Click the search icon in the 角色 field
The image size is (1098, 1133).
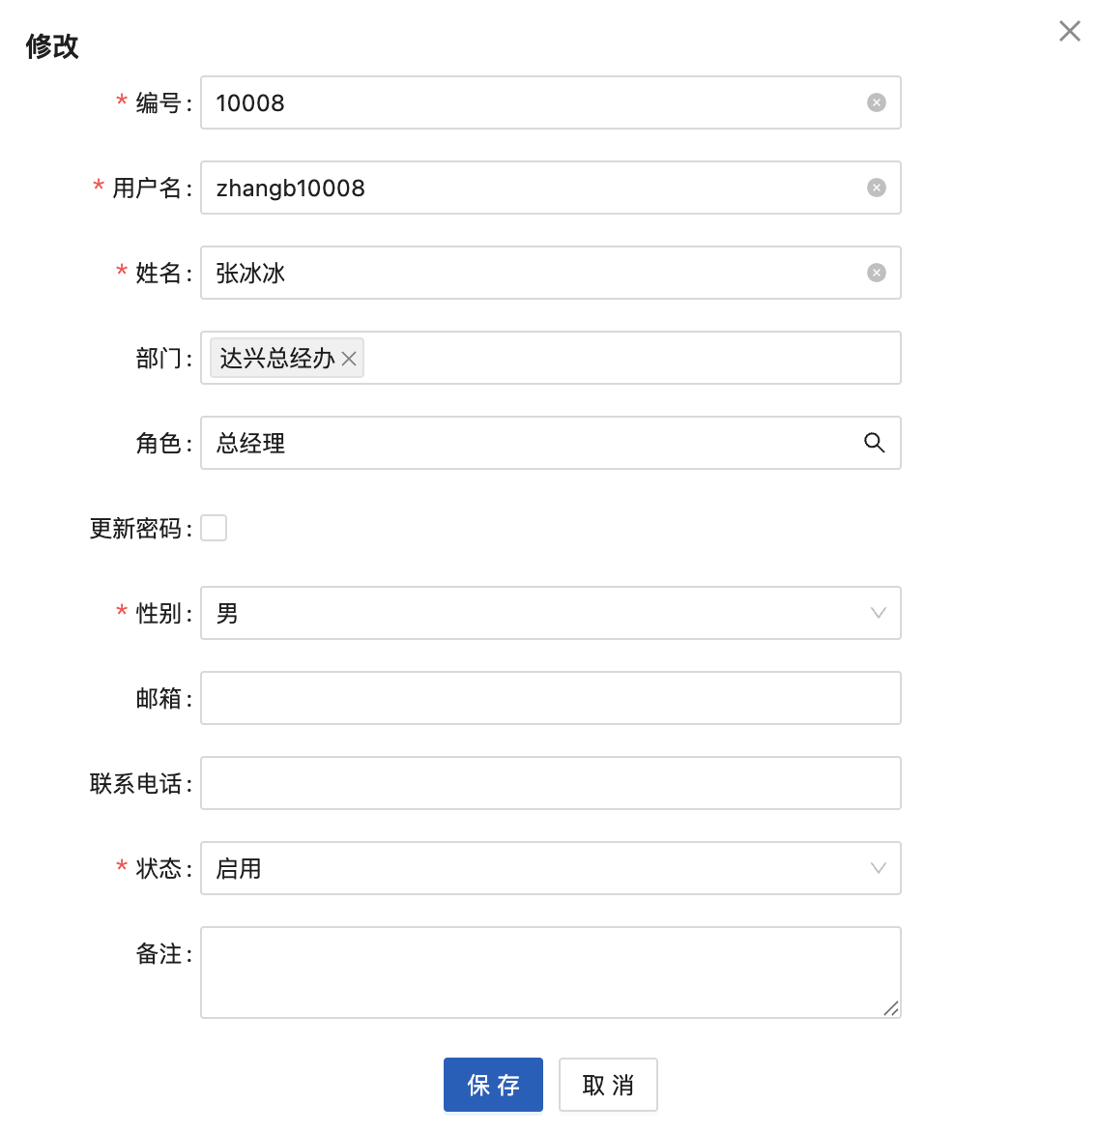[x=875, y=443]
